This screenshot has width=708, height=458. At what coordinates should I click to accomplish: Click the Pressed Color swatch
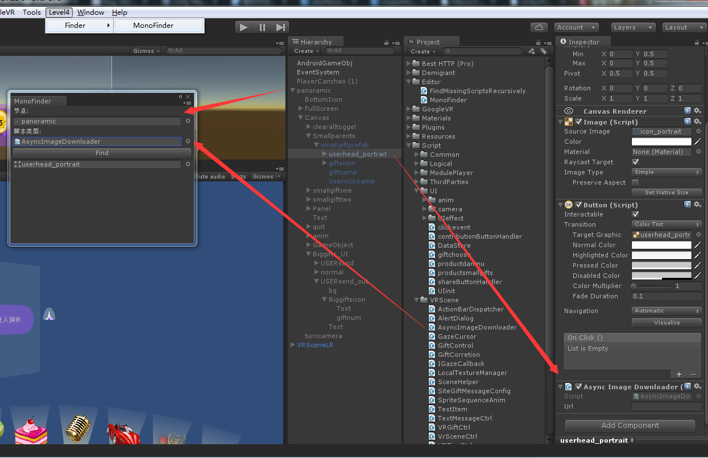[x=662, y=265]
